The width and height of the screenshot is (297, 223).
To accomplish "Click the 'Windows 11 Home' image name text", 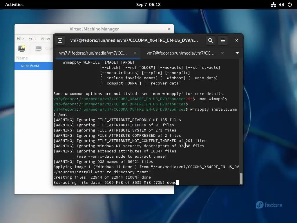I will click(116, 167).
